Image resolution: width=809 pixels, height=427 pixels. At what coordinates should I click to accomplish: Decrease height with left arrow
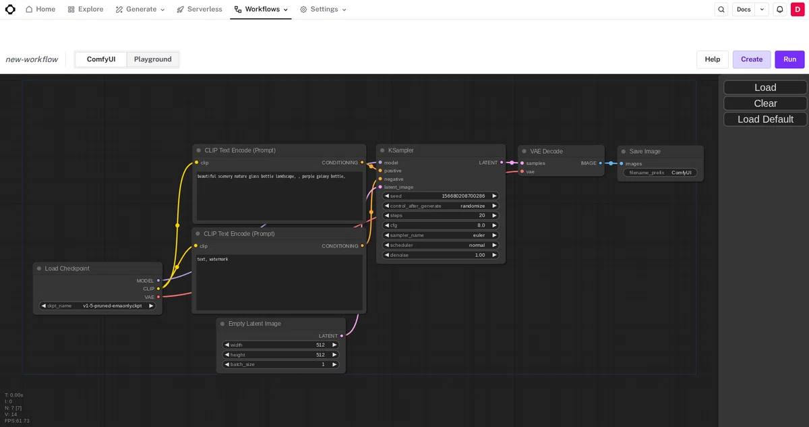pos(227,355)
